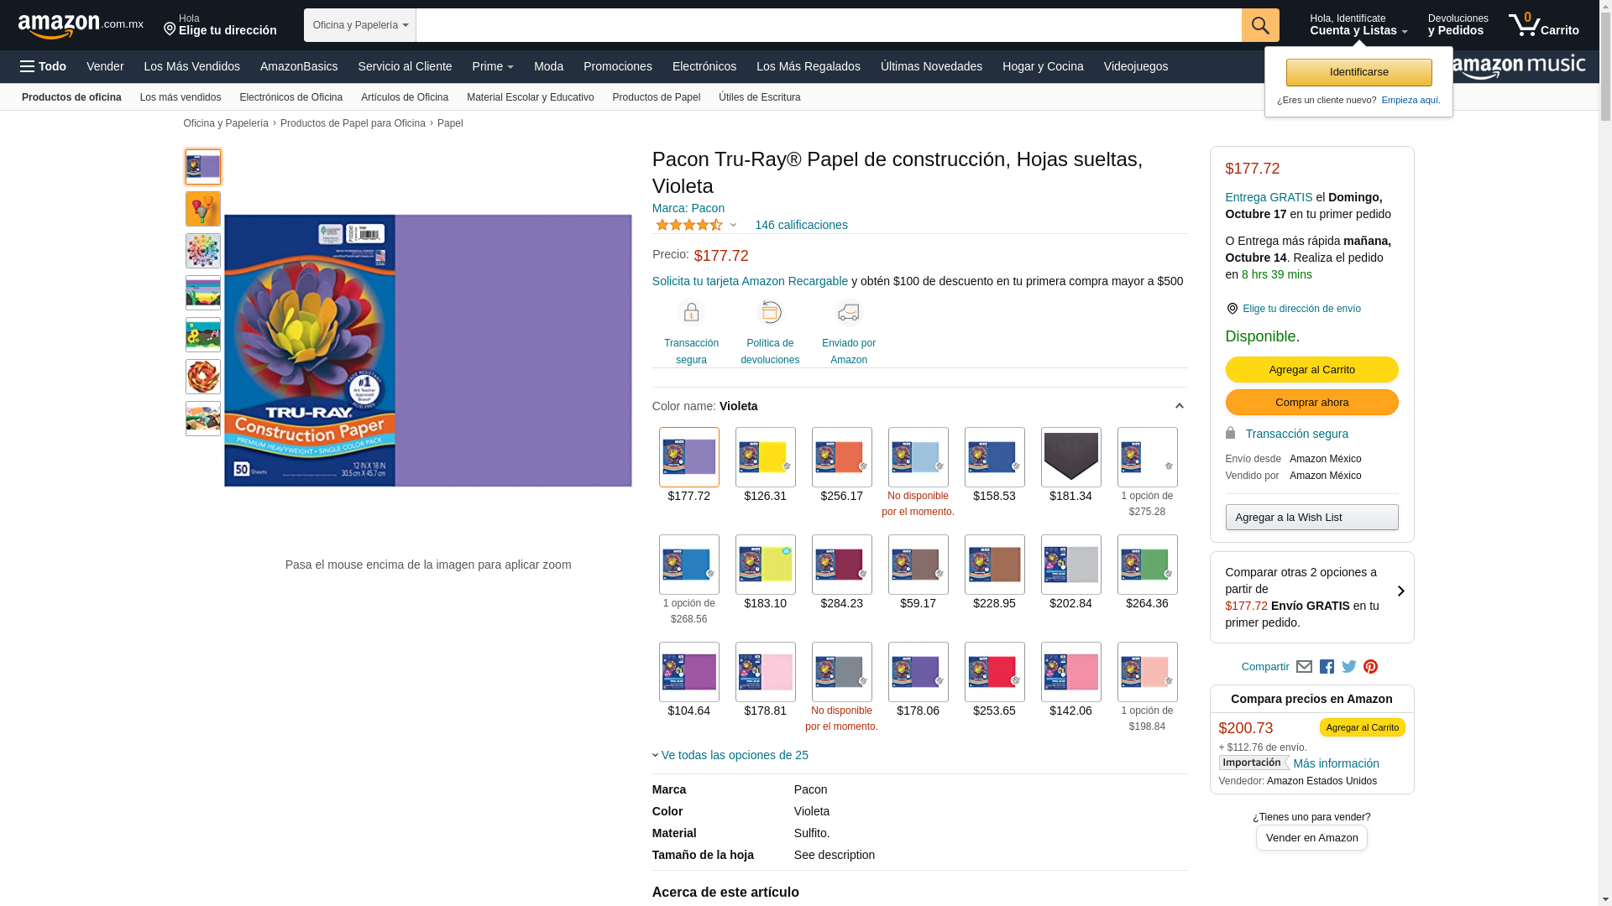Viewport: 1612px width, 906px height.
Task: Share the product on Pinterest icon
Action: (1370, 667)
